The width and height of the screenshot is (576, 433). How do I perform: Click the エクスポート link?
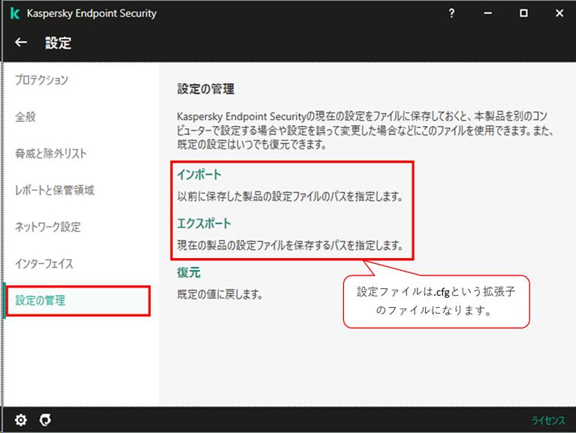click(x=204, y=223)
